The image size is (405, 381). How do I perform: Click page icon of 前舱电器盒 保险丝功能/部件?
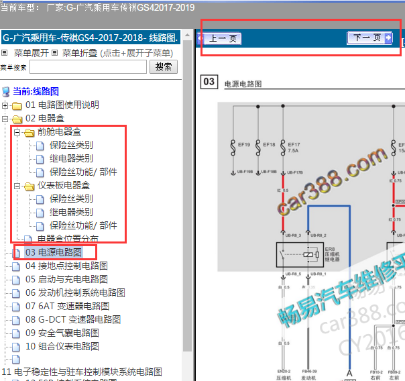(x=40, y=173)
